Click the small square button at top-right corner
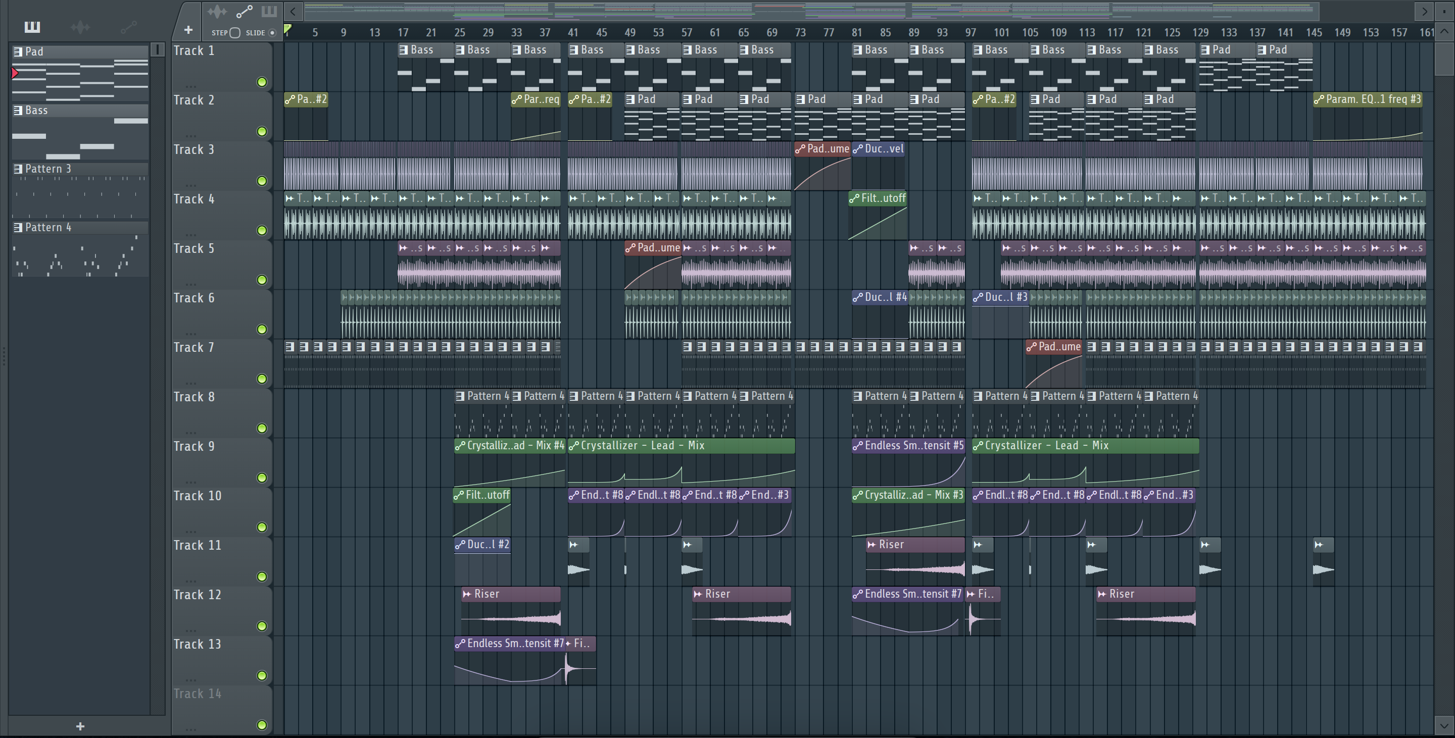Viewport: 1455px width, 738px height. click(x=1444, y=11)
